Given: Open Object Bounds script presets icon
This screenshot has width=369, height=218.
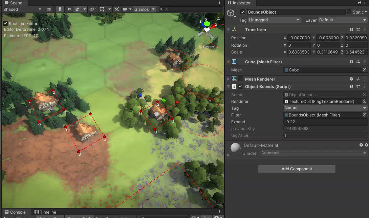Looking at the screenshot, I should click(x=358, y=86).
